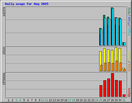The height and width of the screenshot is (103, 132).
Task: Click the red KBytes bar for day 26
Action: coord(105,89)
